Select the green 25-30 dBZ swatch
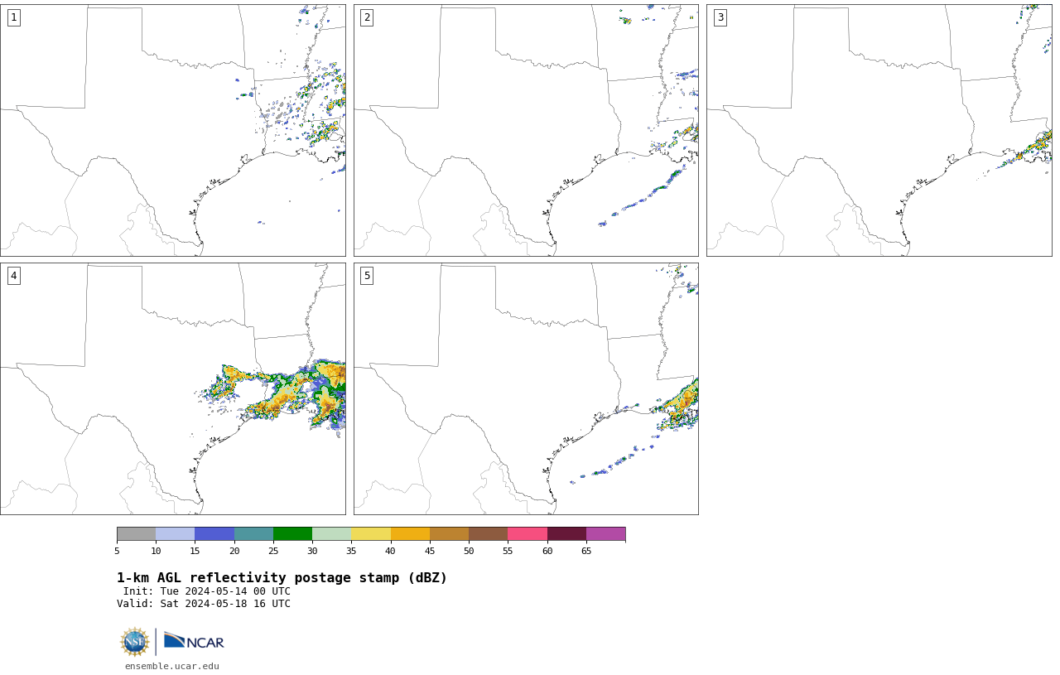Screen dimensions: 1060x675 coord(292,533)
